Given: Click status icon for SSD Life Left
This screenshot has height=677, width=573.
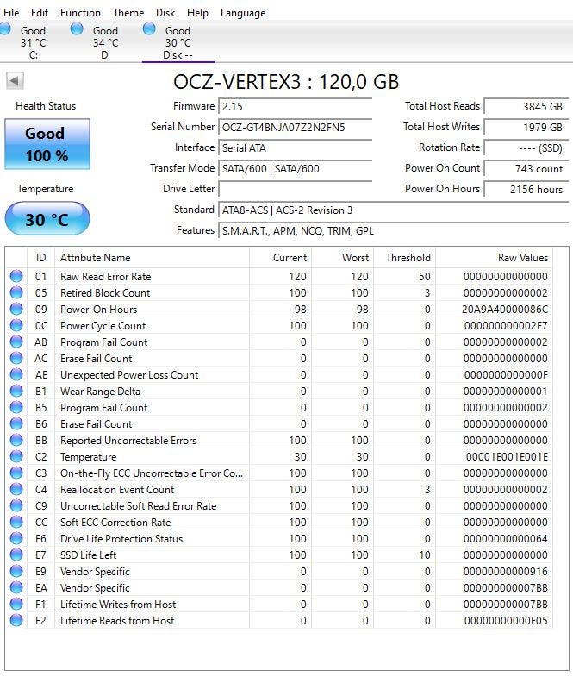Looking at the screenshot, I should (x=16, y=555).
